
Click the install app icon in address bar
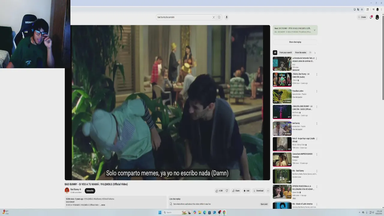pyautogui.click(x=355, y=9)
